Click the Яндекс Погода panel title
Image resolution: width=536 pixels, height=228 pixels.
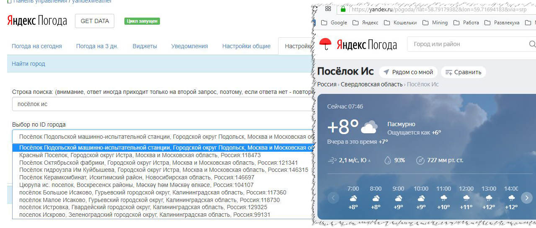point(37,21)
